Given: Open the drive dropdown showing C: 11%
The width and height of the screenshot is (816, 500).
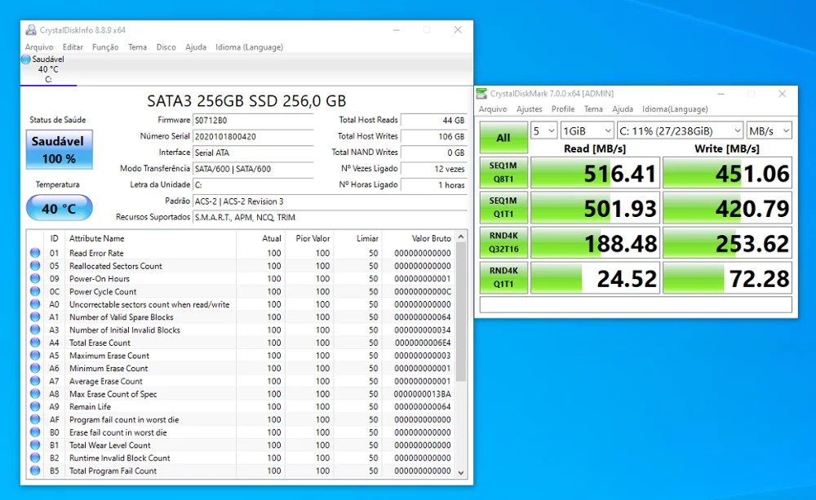Looking at the screenshot, I should pos(680,131).
